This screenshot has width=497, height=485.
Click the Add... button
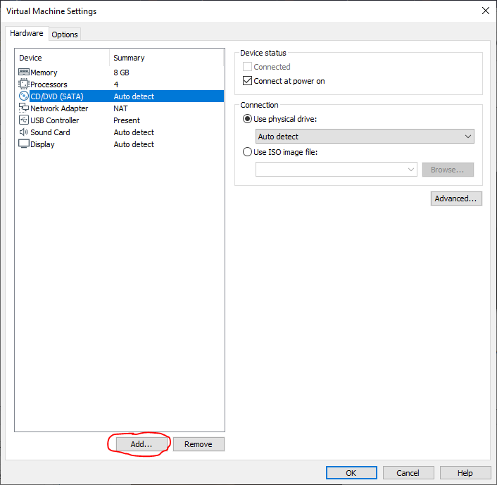point(141,444)
